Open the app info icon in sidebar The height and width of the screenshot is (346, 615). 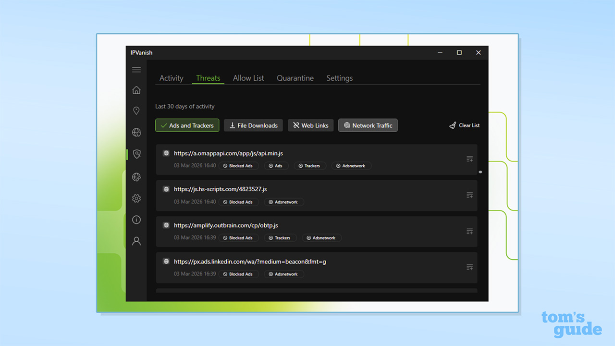click(x=136, y=220)
